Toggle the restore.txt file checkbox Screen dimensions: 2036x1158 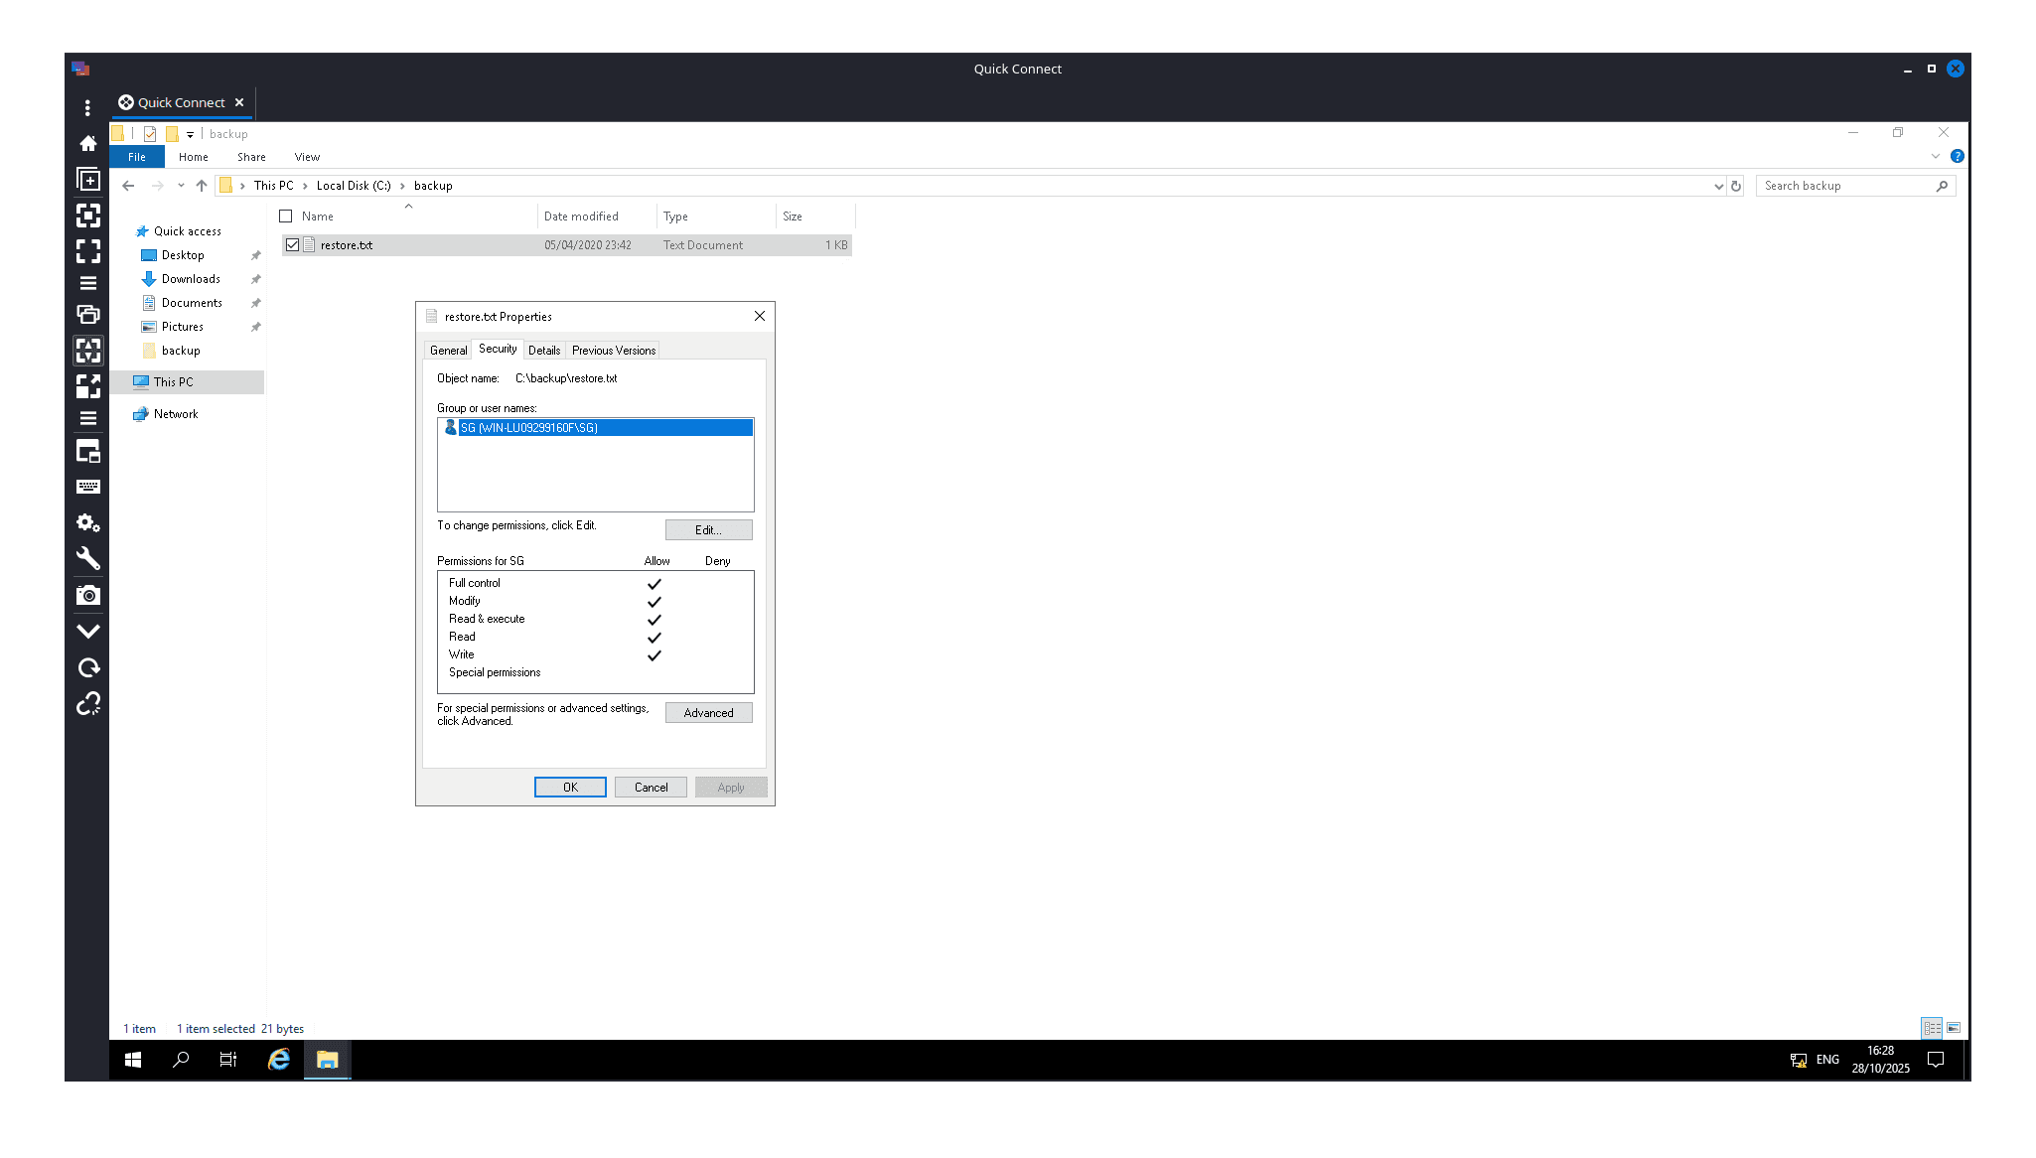(x=292, y=244)
